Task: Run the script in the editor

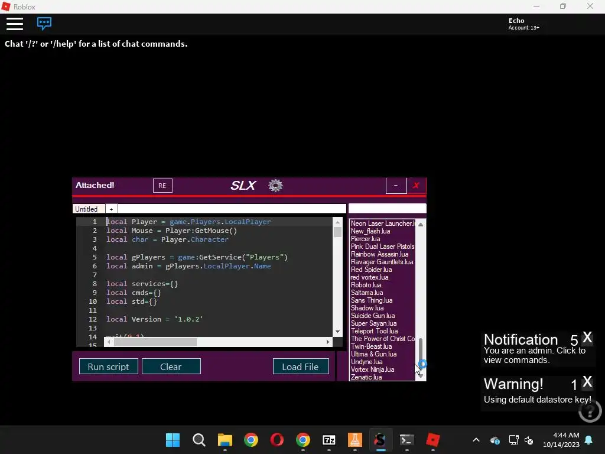Action: click(109, 367)
